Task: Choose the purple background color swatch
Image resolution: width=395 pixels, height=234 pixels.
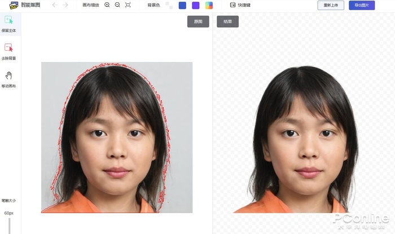Action: pos(196,5)
